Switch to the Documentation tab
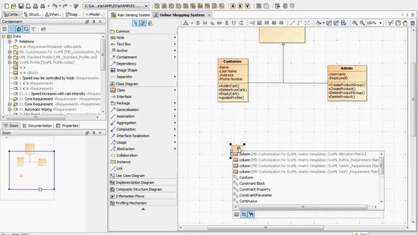This screenshot has width=418, height=235. [37, 125]
